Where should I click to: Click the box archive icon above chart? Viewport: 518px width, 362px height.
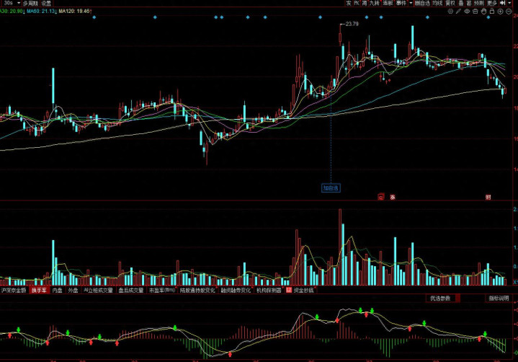[x=475, y=12]
